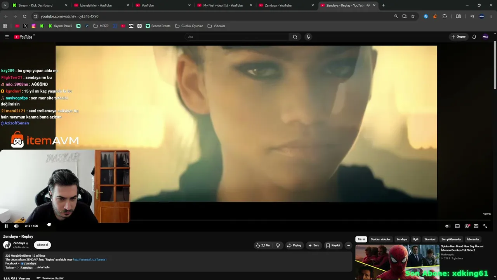Go back to the previous page
This screenshot has height=280, width=497.
(6, 16)
